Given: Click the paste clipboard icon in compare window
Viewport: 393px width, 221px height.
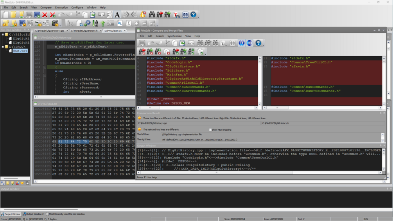Looking at the screenshot, I should tap(182, 43).
